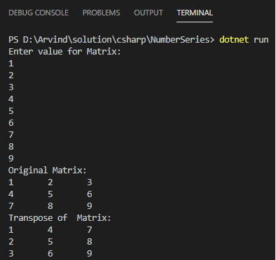Click value 9 in the Original Matrix last row

pyautogui.click(x=90, y=206)
